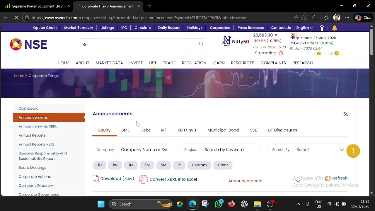Click the browser address bar URL
This screenshot has width=375, height=211.
point(139,18)
